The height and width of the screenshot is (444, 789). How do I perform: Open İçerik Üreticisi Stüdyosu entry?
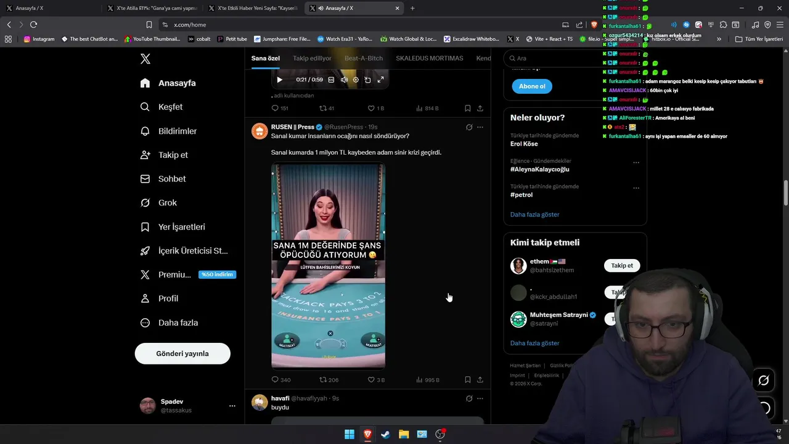[185, 250]
